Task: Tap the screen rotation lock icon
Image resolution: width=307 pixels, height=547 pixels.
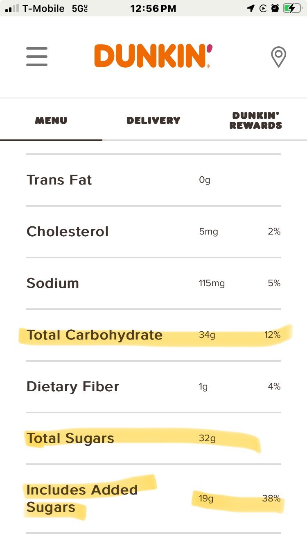Action: coord(263,9)
